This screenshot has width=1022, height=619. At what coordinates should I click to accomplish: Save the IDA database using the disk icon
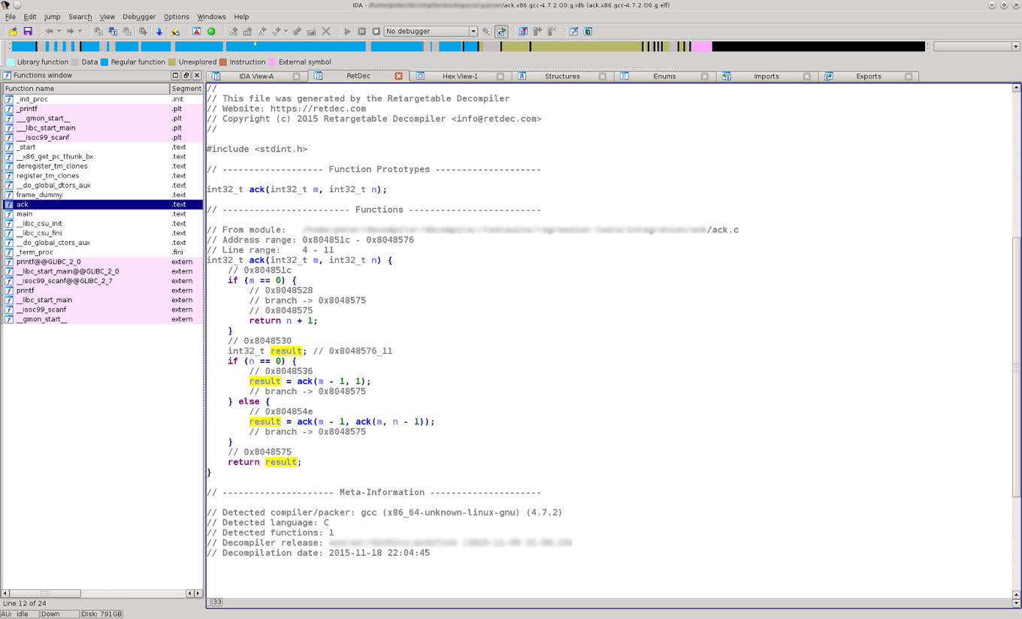(28, 31)
